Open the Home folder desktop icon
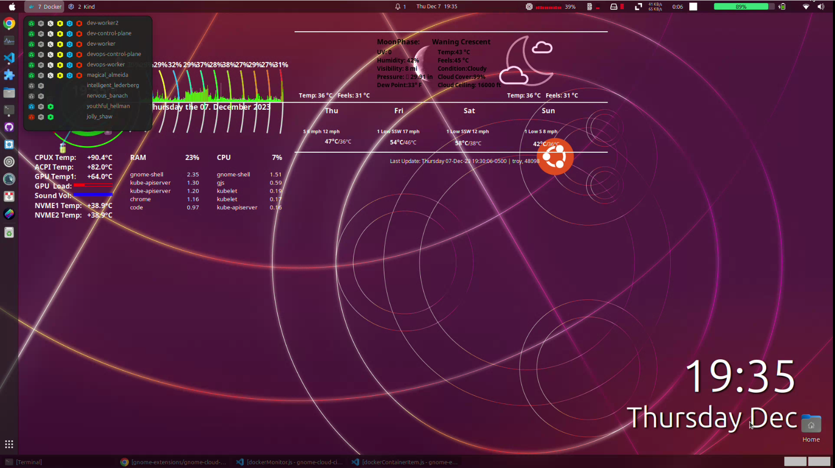835x468 pixels. (811, 429)
